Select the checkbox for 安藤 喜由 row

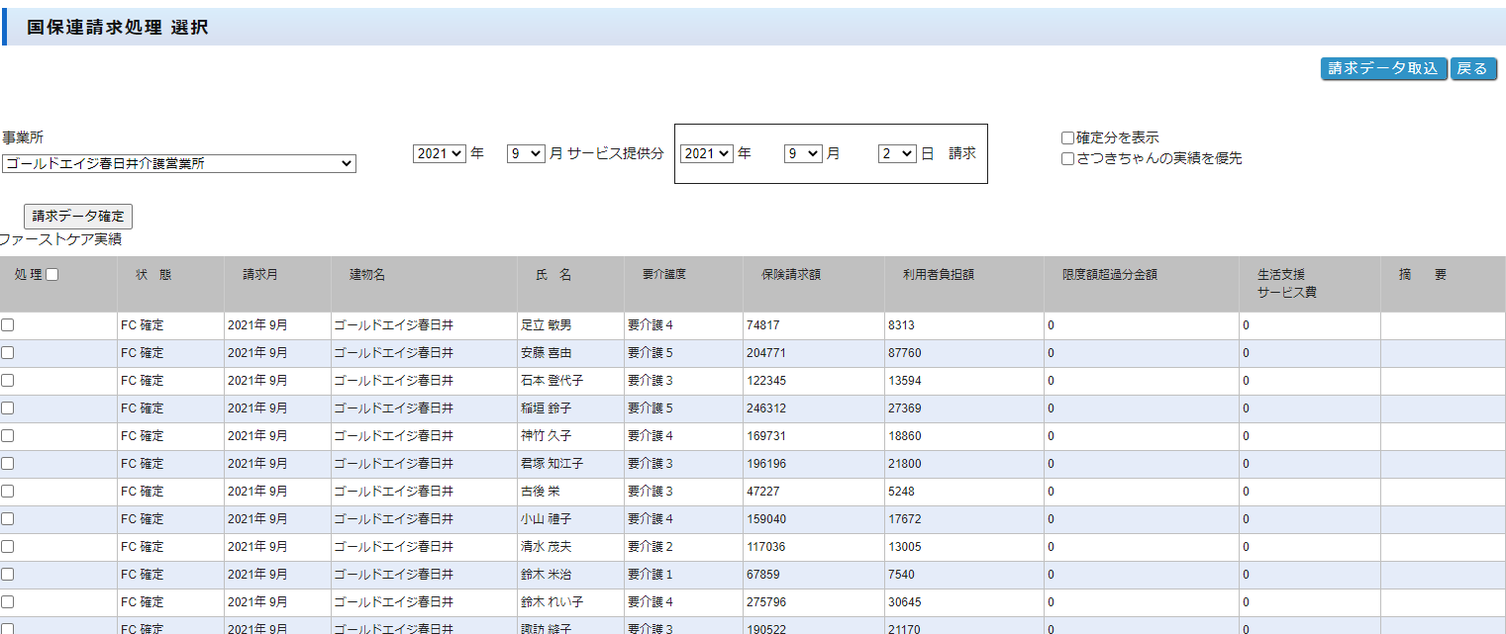click(x=8, y=353)
